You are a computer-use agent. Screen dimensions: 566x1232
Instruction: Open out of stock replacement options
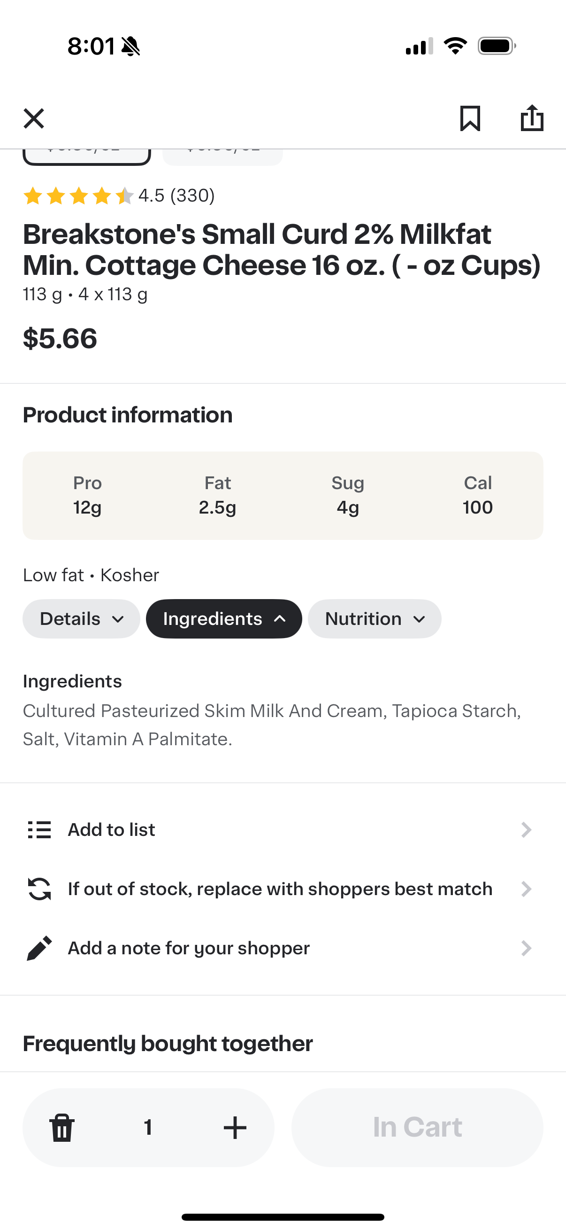[x=280, y=889]
